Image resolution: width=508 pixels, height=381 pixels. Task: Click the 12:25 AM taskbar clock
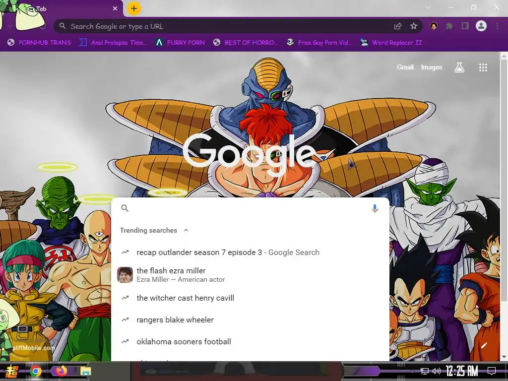click(462, 371)
